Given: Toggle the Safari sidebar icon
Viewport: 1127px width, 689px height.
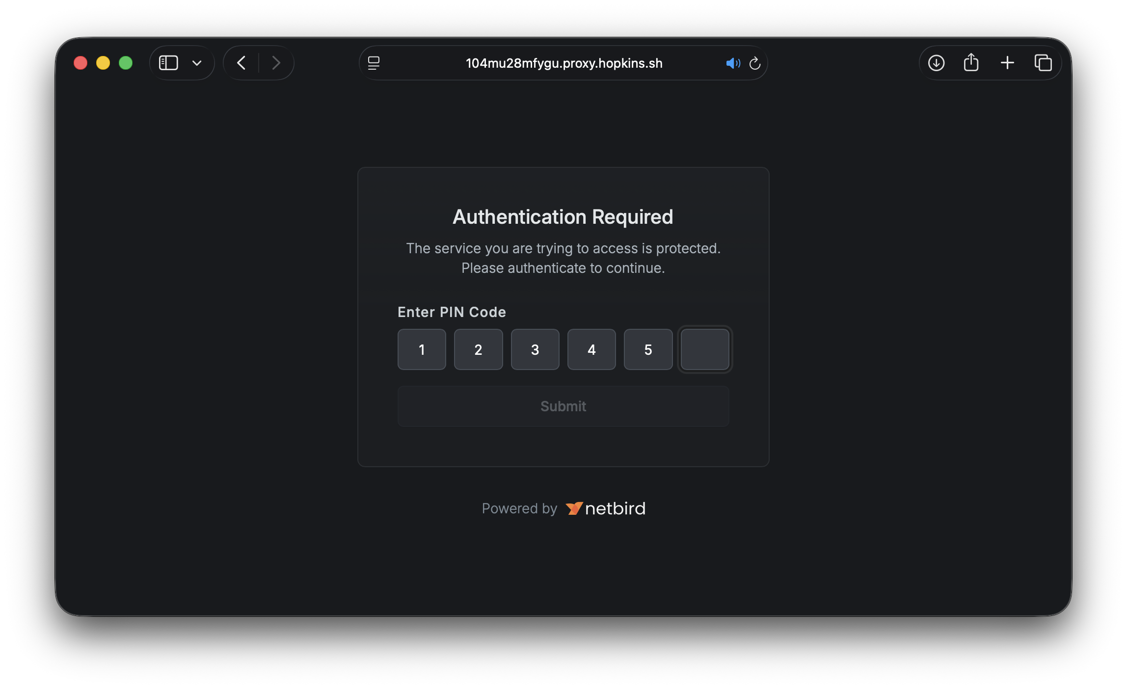Looking at the screenshot, I should point(168,63).
